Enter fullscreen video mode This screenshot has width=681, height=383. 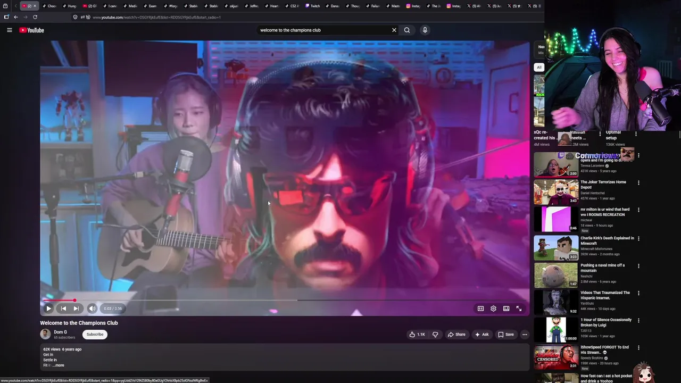tap(519, 309)
